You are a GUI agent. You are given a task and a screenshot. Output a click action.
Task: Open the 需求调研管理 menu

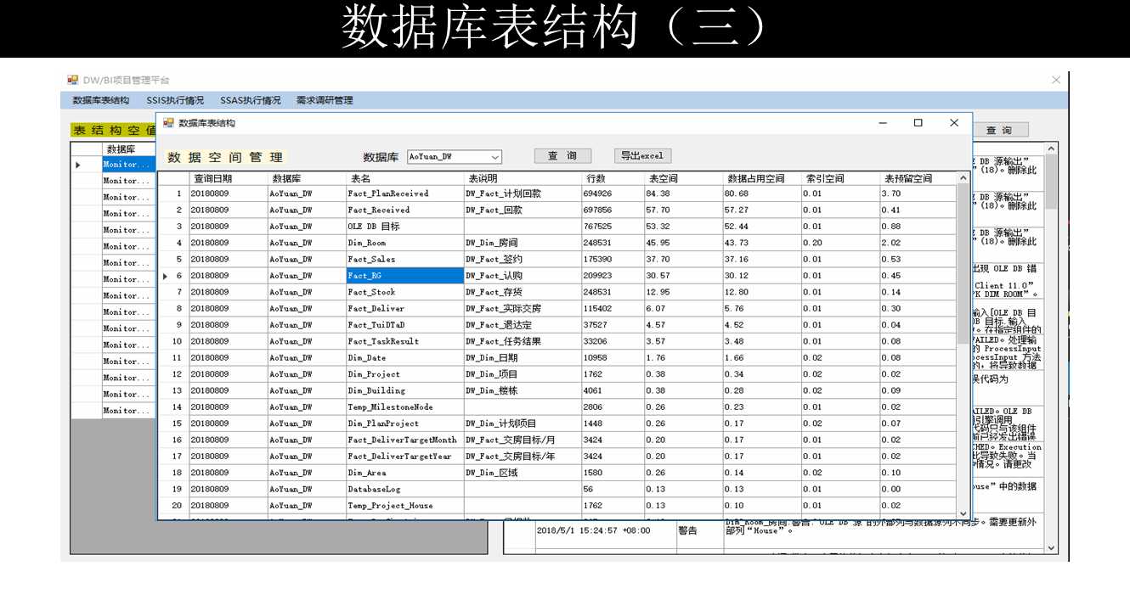click(x=325, y=100)
